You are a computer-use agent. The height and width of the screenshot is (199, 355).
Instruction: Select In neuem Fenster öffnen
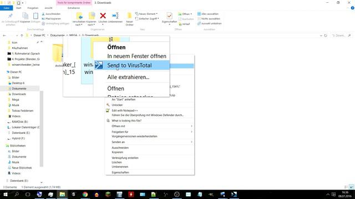(136, 56)
